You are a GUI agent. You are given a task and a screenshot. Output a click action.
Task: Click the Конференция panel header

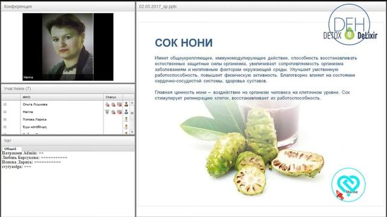[68, 7]
